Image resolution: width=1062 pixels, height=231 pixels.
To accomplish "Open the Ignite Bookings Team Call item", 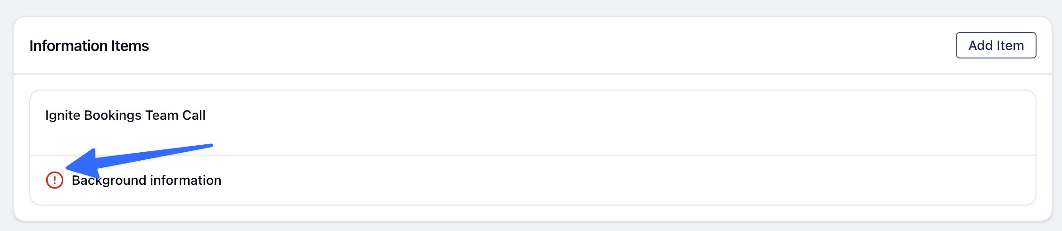I will 533,123.
